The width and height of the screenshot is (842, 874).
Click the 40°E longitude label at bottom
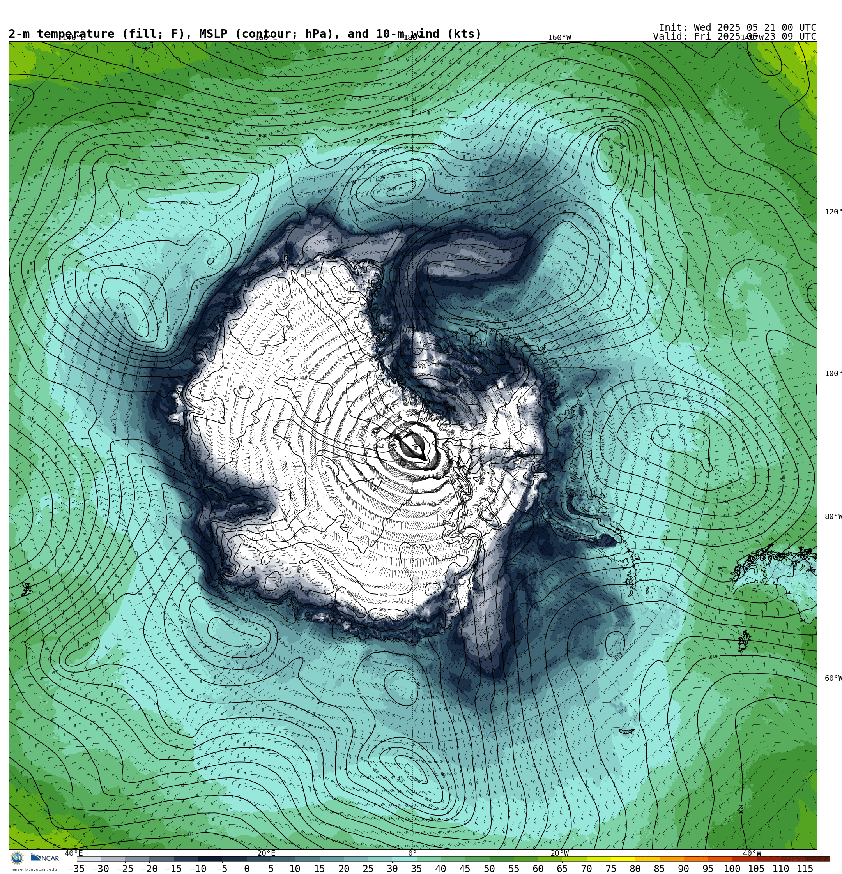coord(74,853)
